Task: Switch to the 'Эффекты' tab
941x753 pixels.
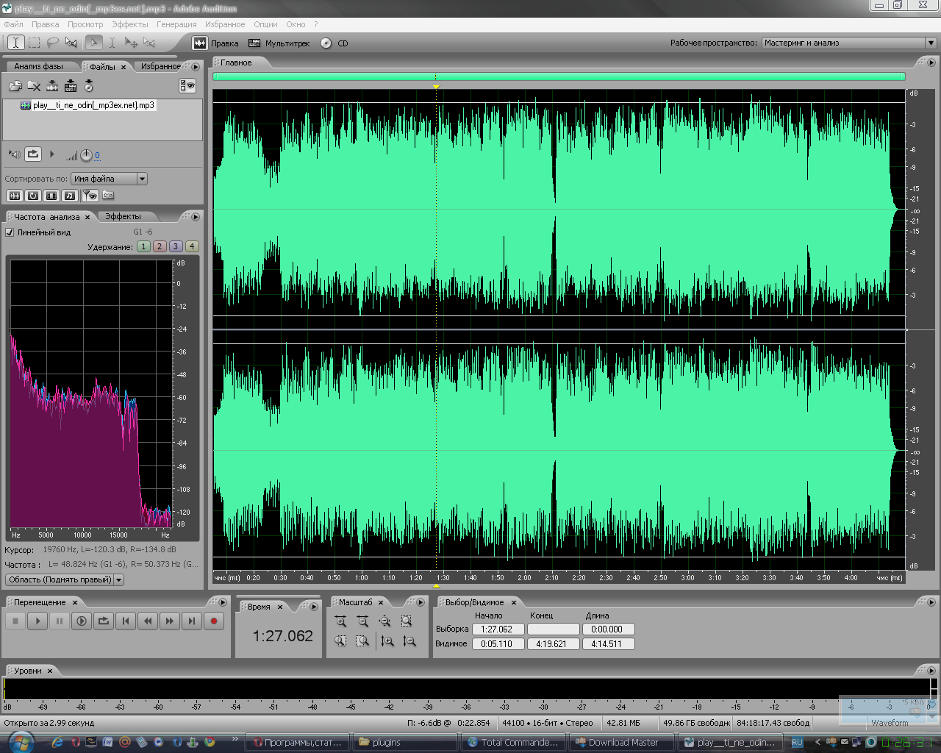Action: (x=123, y=216)
